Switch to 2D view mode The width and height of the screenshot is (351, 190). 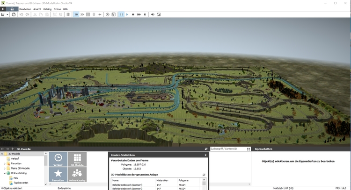[x=82, y=14]
